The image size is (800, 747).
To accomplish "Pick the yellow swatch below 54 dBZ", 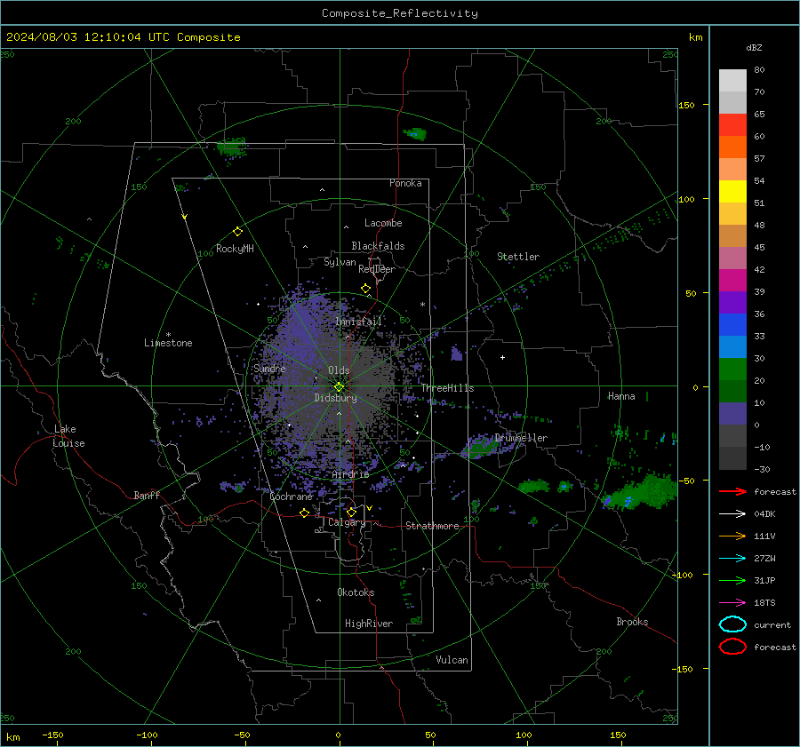I will pyautogui.click(x=732, y=191).
